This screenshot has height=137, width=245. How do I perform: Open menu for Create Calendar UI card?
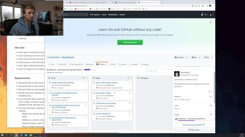[x=129, y=114]
